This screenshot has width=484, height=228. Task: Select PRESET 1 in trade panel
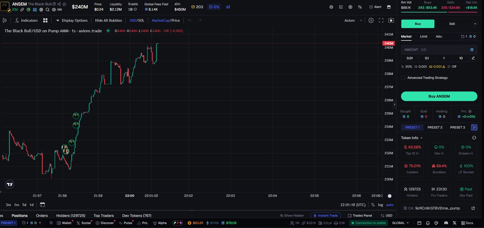coord(412,127)
